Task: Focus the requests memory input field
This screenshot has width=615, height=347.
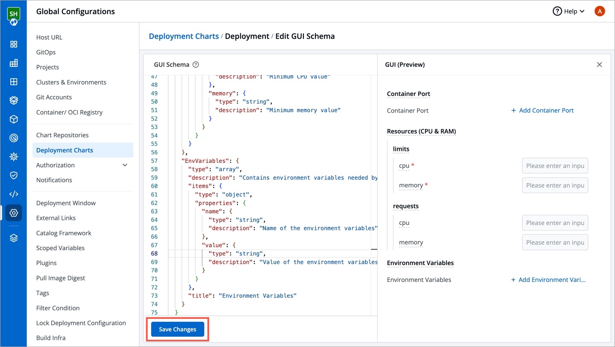Action: tap(555, 243)
